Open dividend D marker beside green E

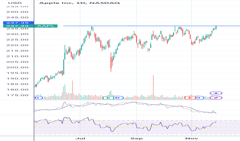(x=117, y=98)
